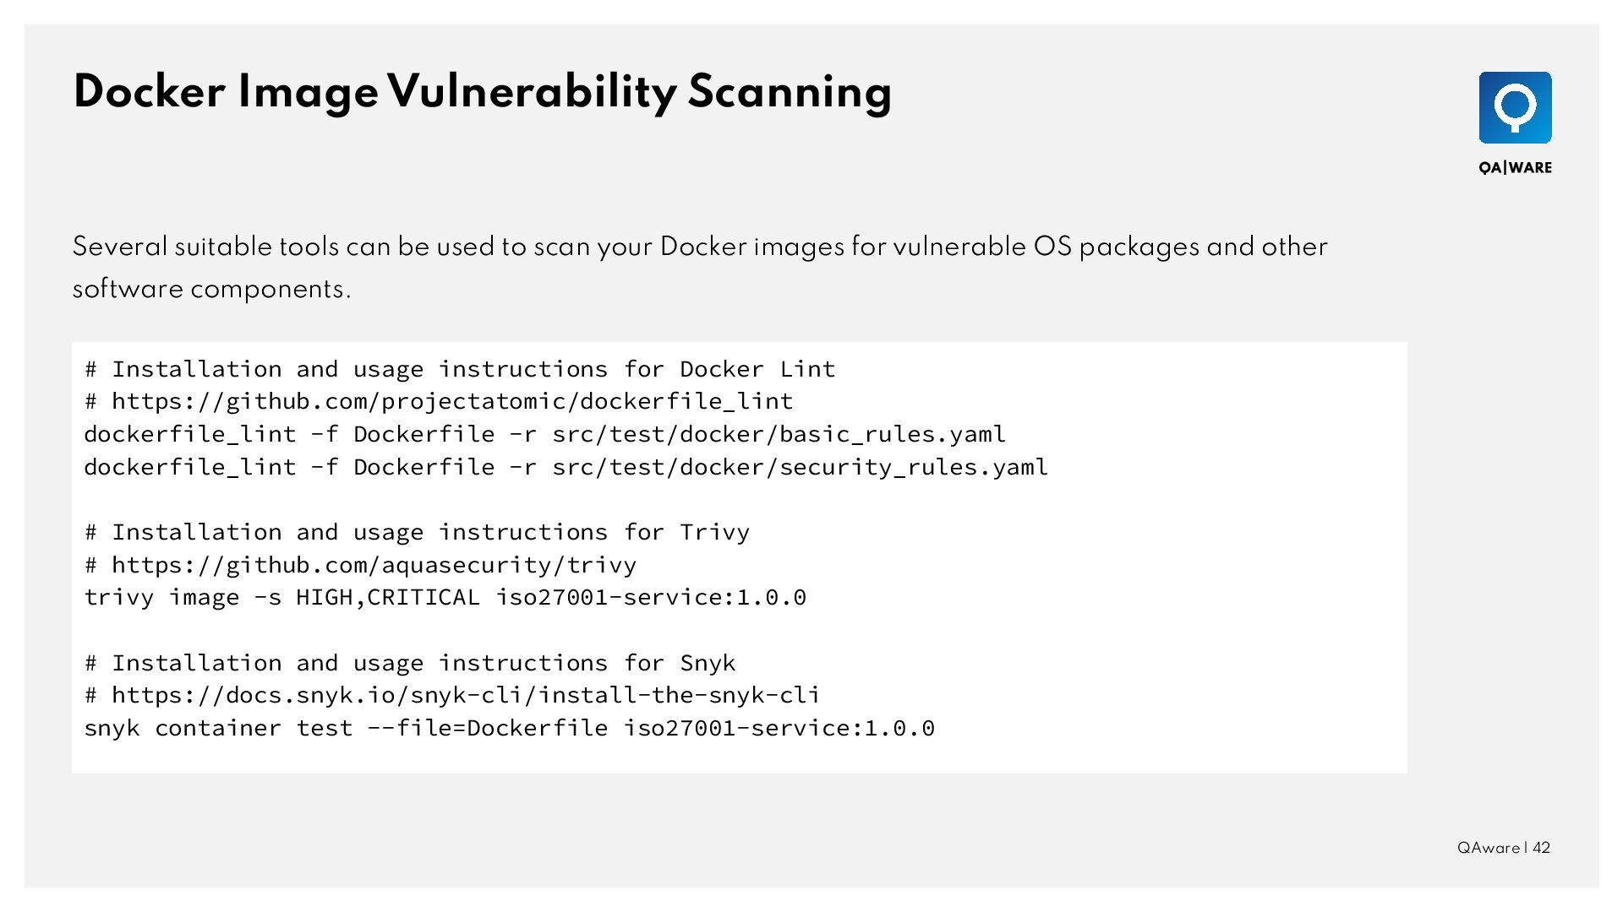Image resolution: width=1623 pixels, height=912 pixels.
Task: Click the 'QAware | 42' page number
Action: (x=1503, y=848)
